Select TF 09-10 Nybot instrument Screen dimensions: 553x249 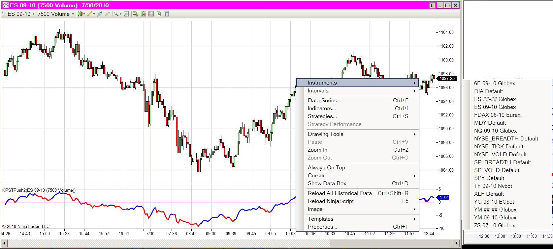pyautogui.click(x=507, y=186)
